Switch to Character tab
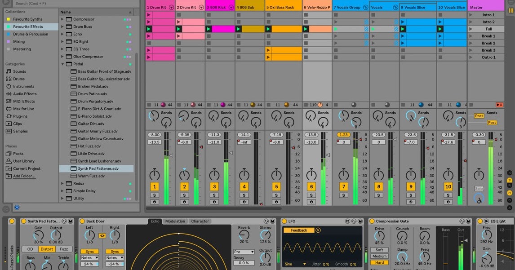The height and width of the screenshot is (270, 515). click(200, 221)
